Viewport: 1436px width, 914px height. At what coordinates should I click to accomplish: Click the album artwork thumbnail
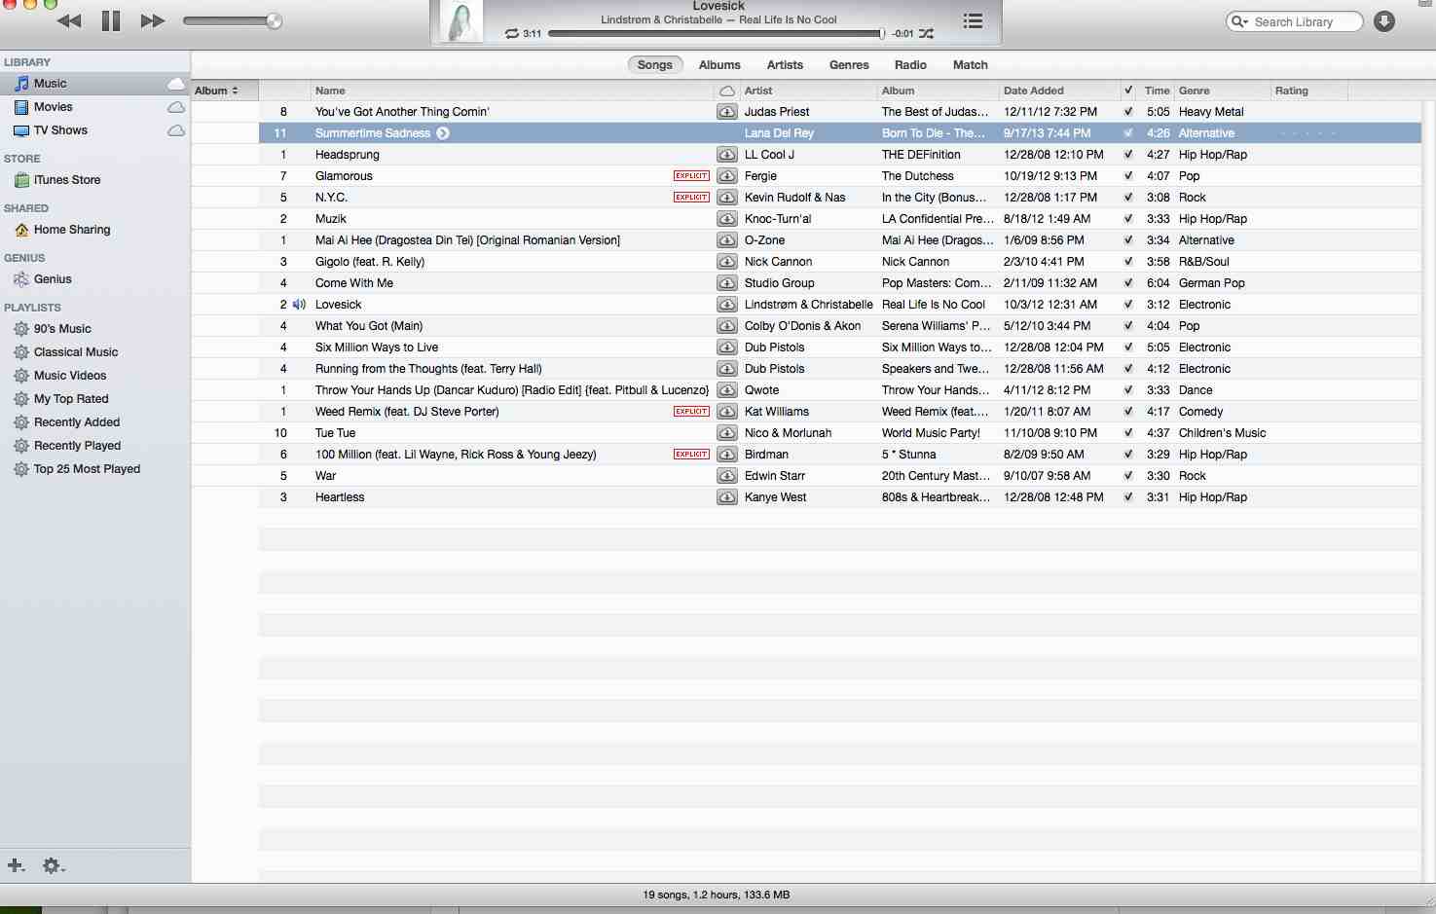[461, 21]
